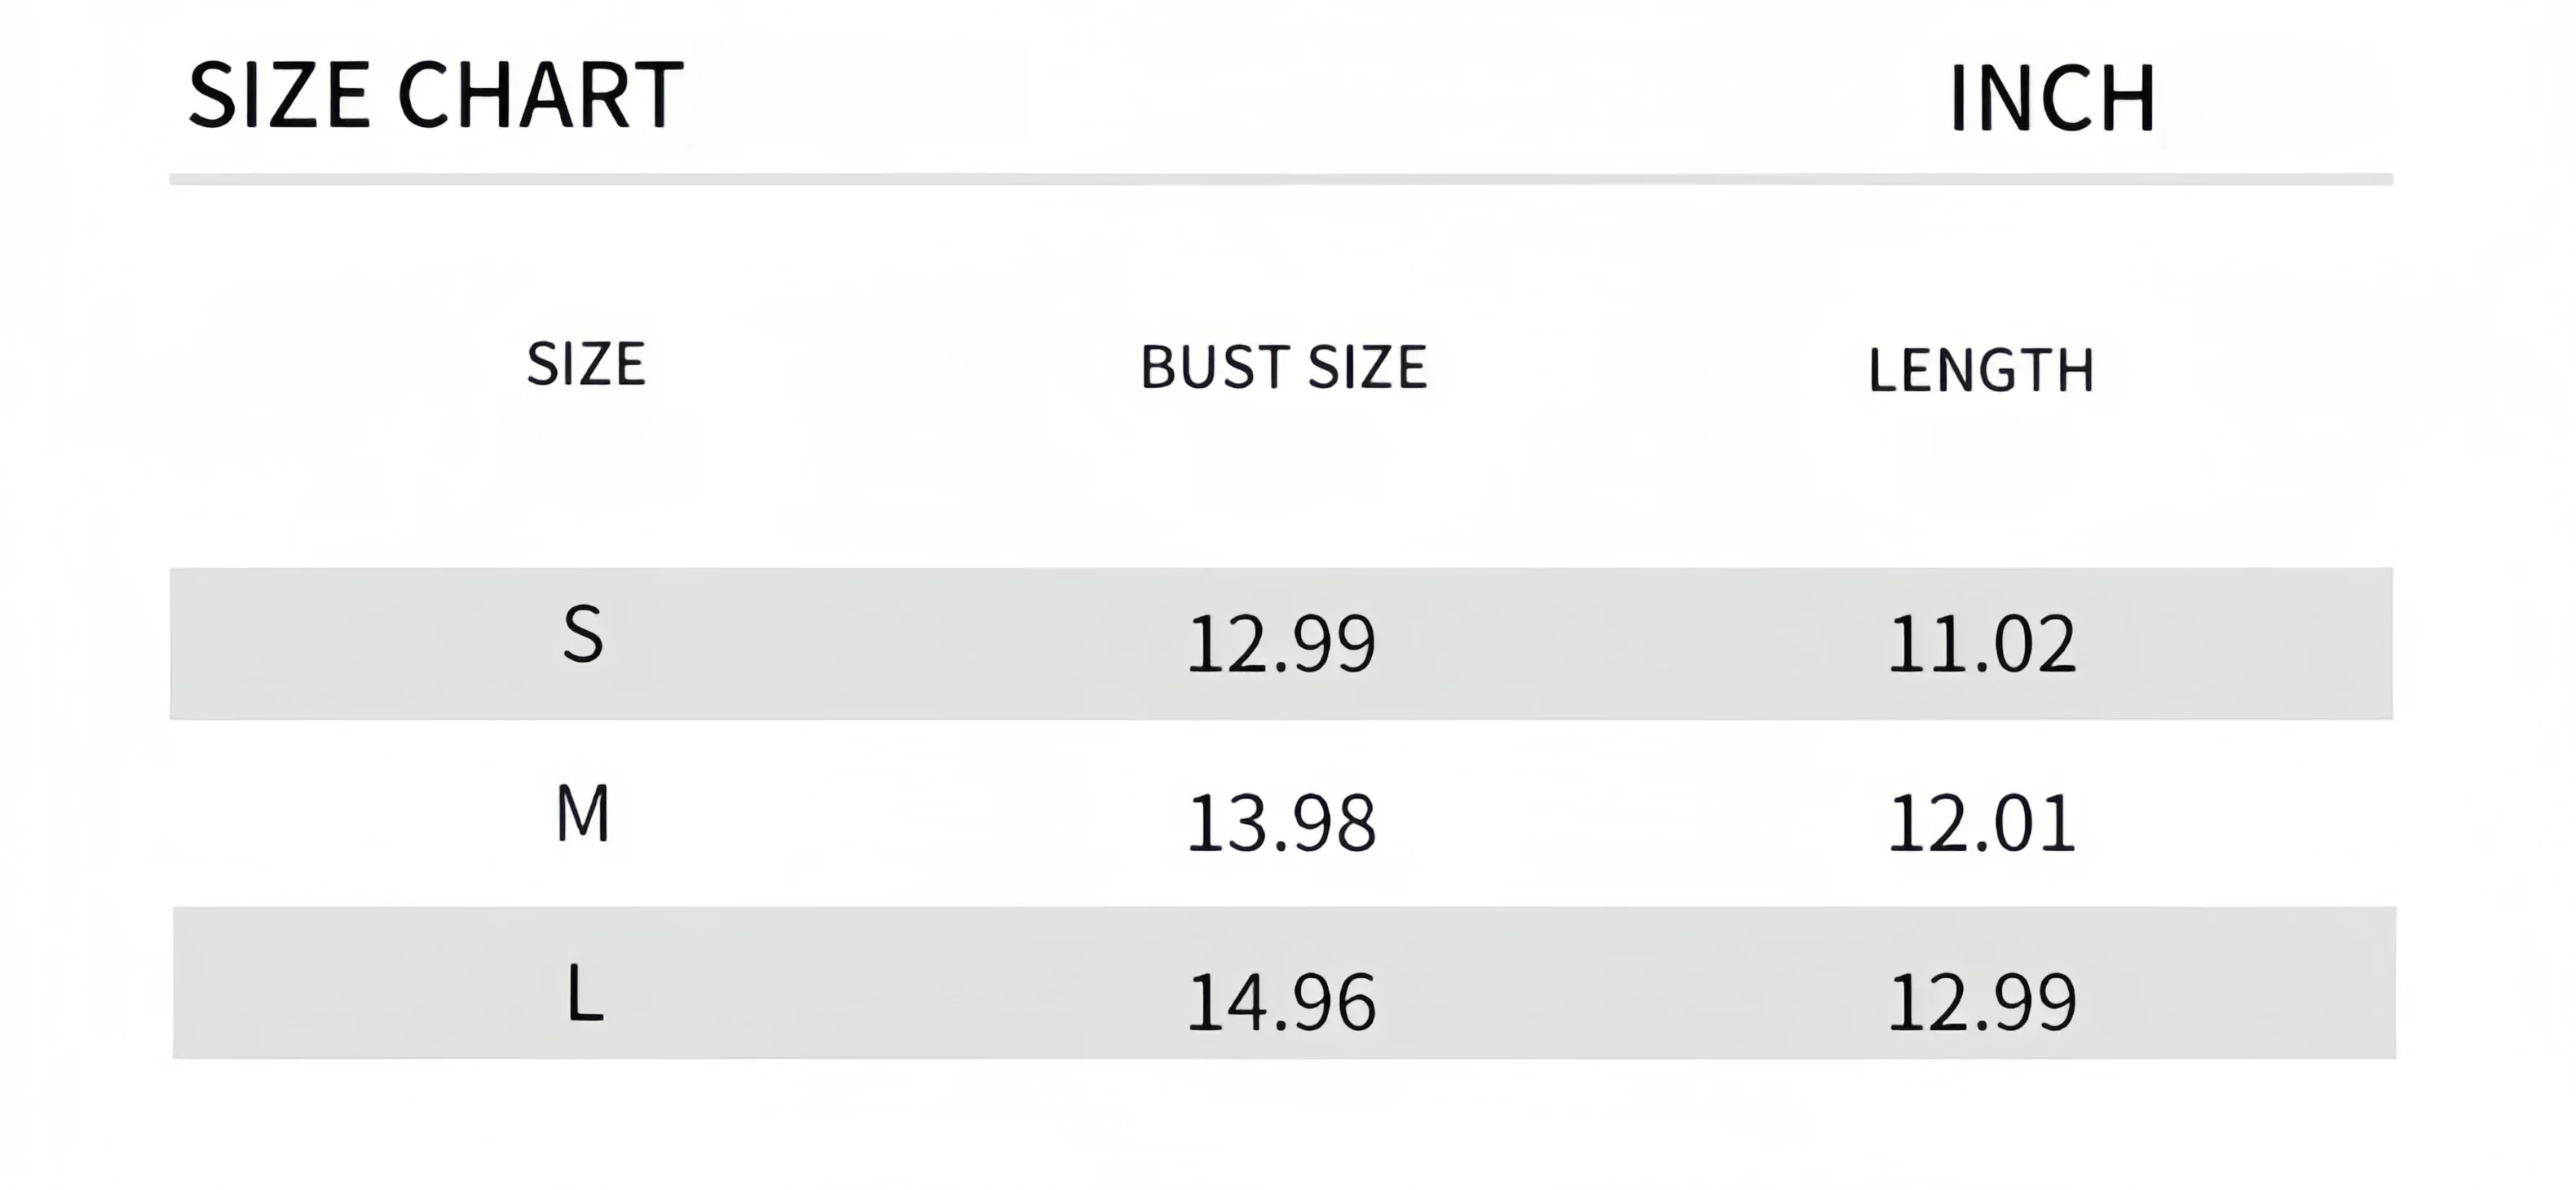Select the gray S row background
Screen dimensions: 2576x1190
[1281, 644]
